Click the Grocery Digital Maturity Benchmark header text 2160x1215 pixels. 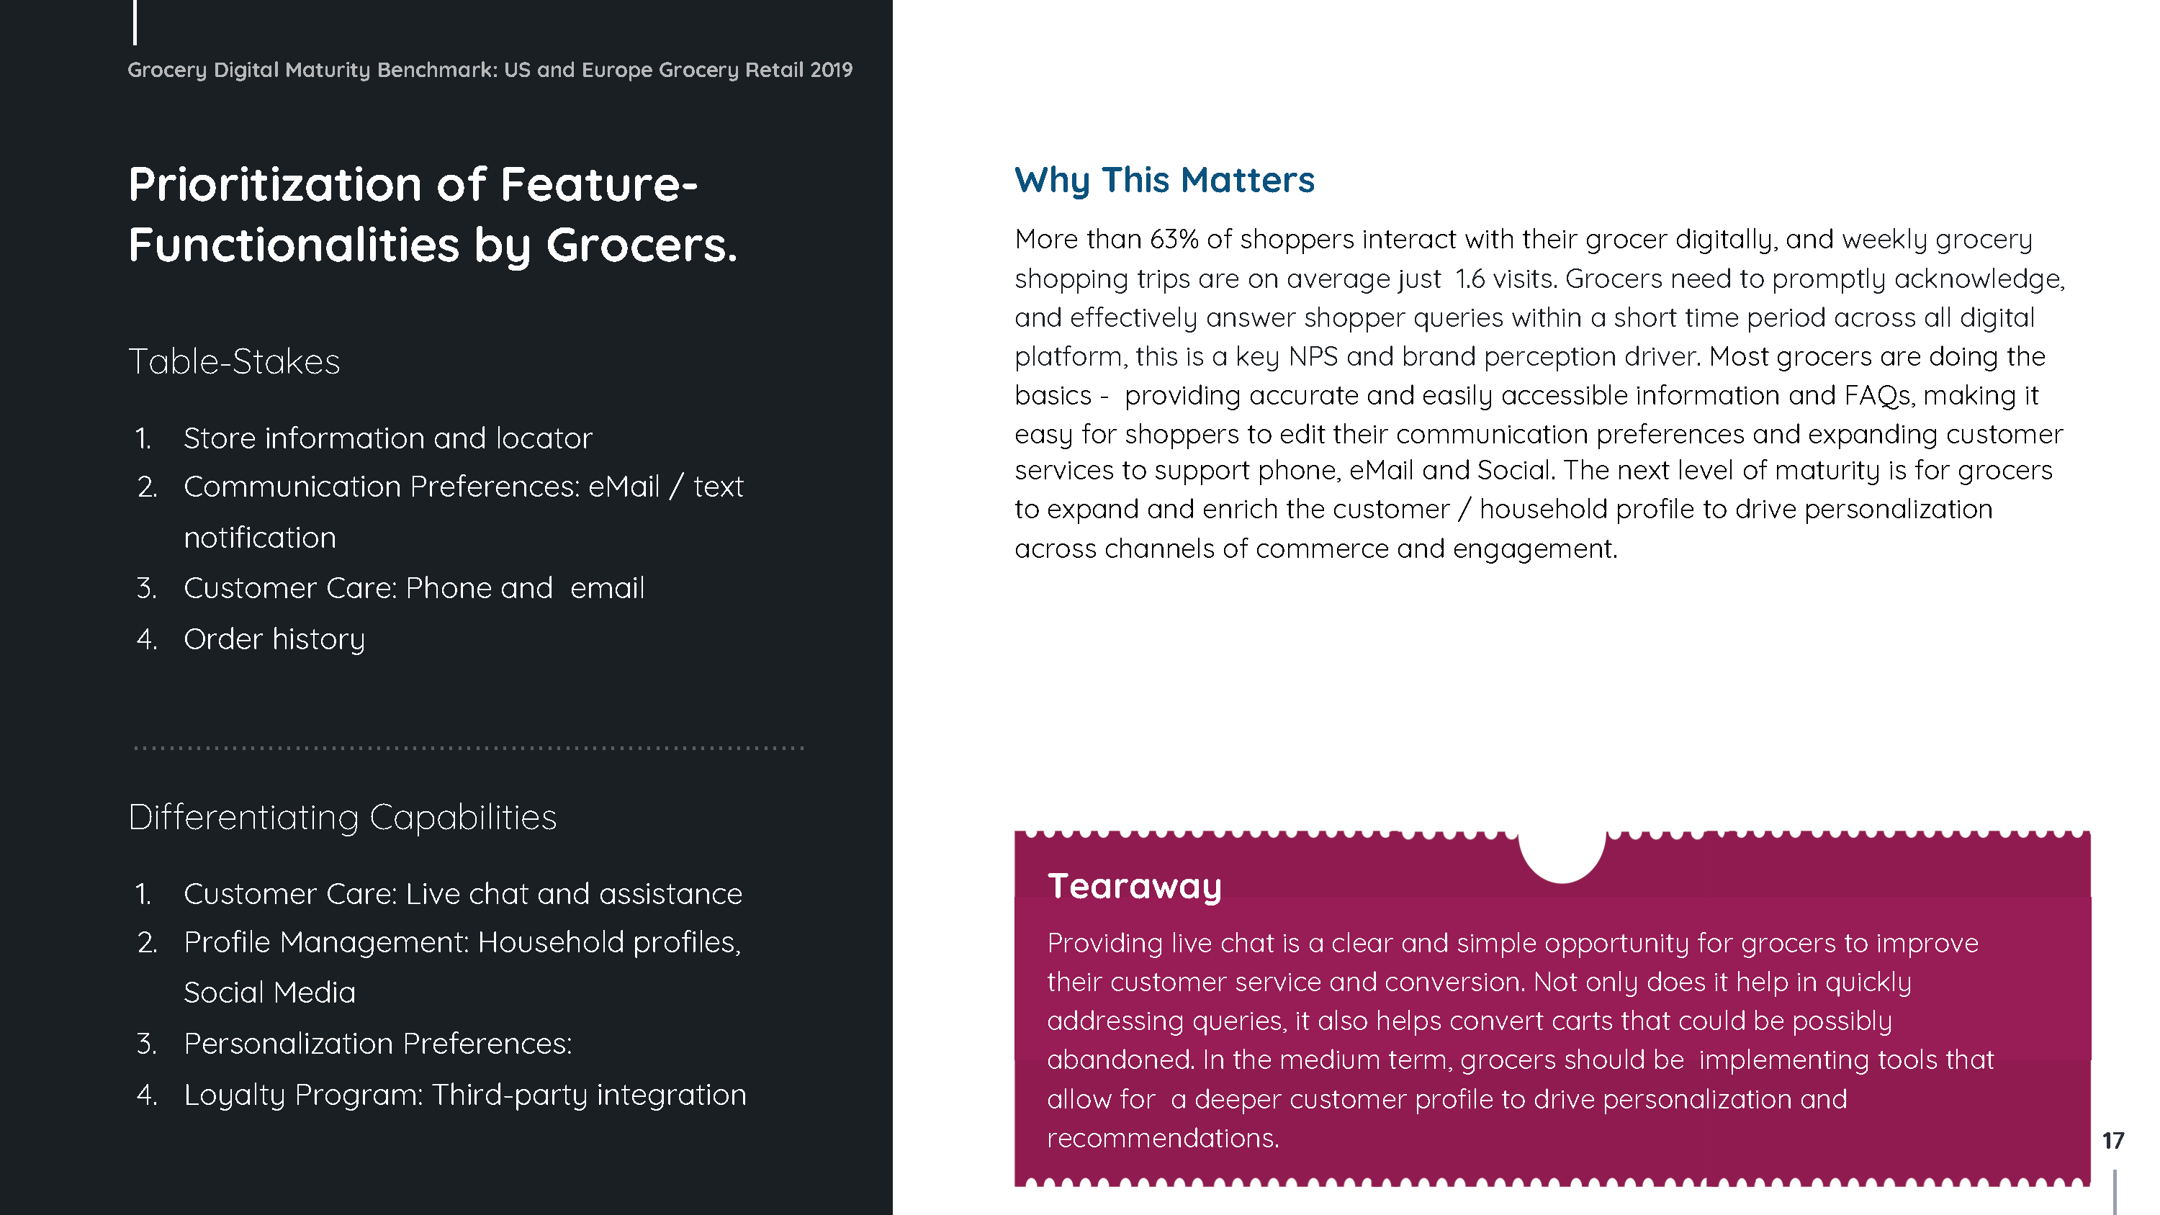[x=490, y=70]
